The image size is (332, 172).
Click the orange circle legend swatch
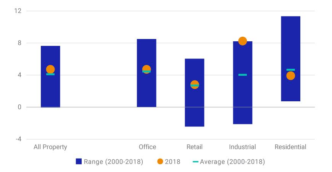click(x=160, y=162)
